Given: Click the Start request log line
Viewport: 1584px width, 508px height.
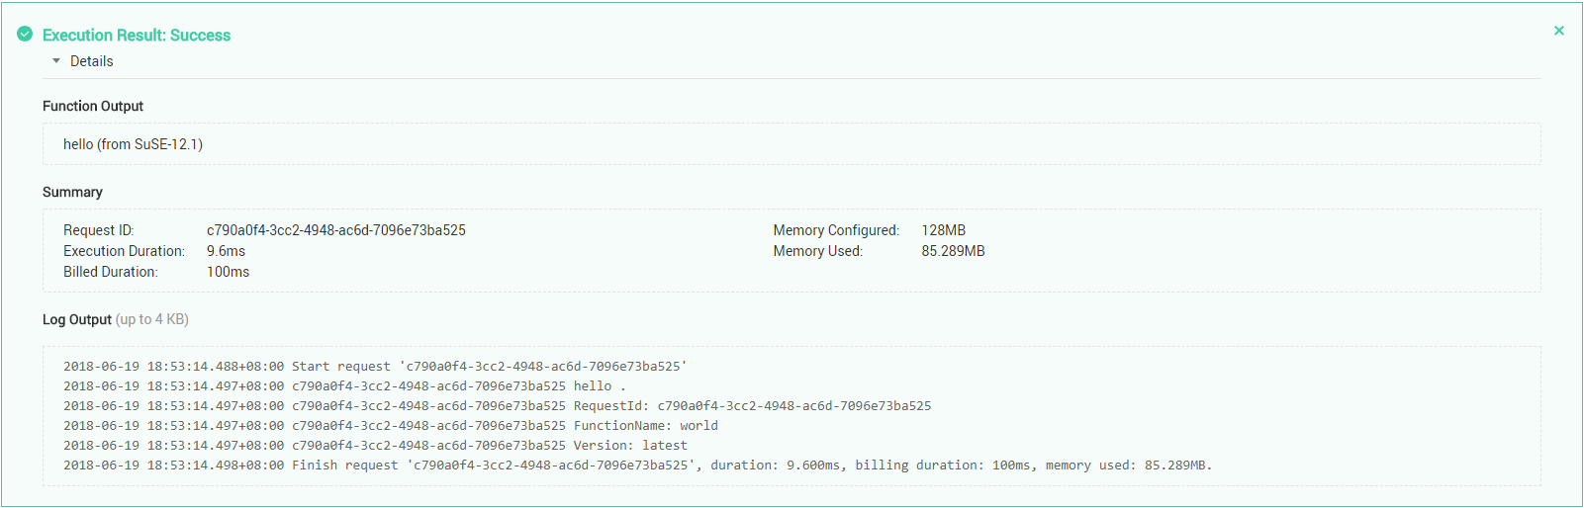Looking at the screenshot, I should click(x=375, y=367).
